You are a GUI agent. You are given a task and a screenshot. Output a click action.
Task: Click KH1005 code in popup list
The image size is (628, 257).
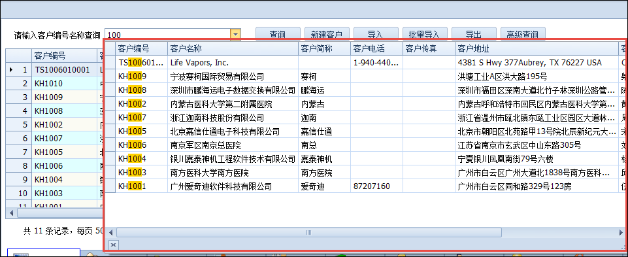[x=141, y=131]
